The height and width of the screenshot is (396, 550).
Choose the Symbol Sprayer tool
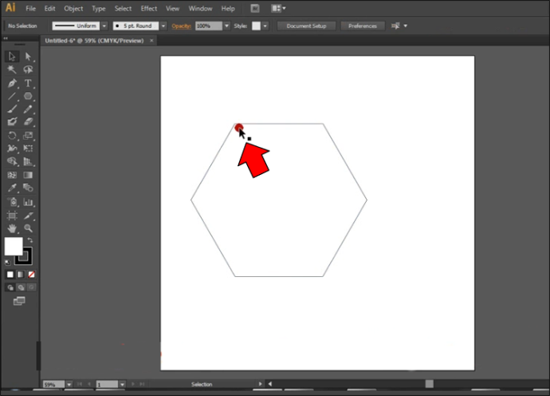(x=12, y=202)
